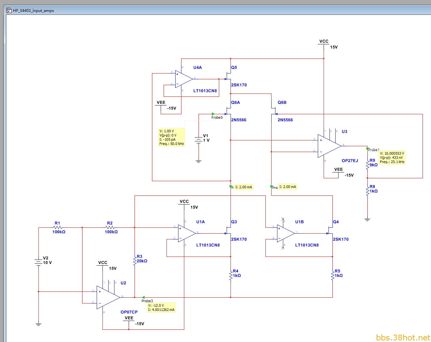Click the Probe3 readout showing V: -12.0 V
This screenshot has width=431, height=342.
tap(161, 307)
